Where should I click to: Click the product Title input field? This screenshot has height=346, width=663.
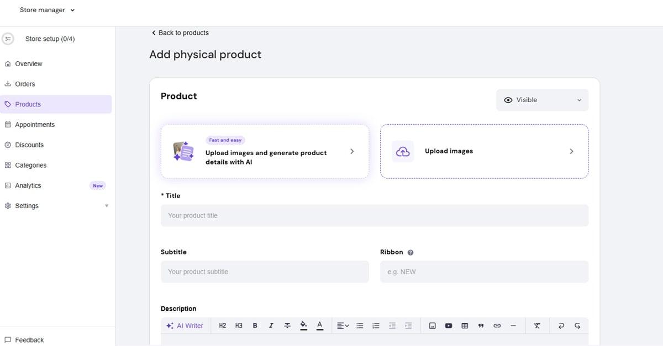[374, 215]
